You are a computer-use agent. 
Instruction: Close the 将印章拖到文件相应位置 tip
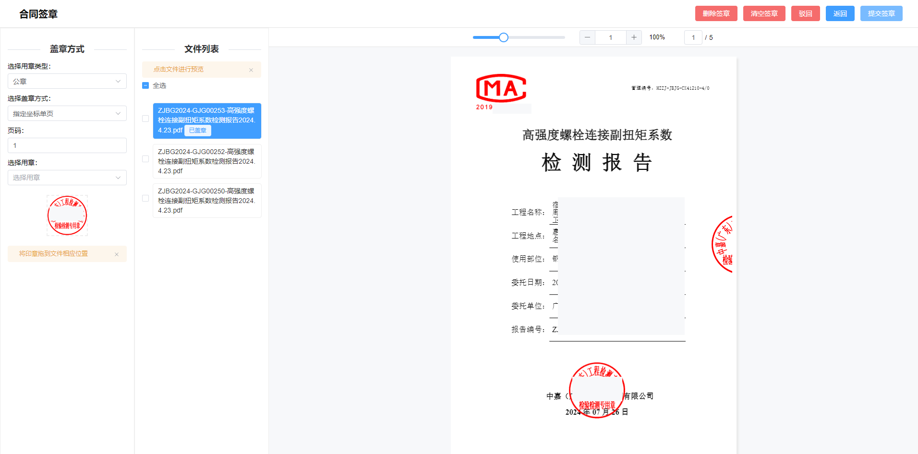[116, 254]
